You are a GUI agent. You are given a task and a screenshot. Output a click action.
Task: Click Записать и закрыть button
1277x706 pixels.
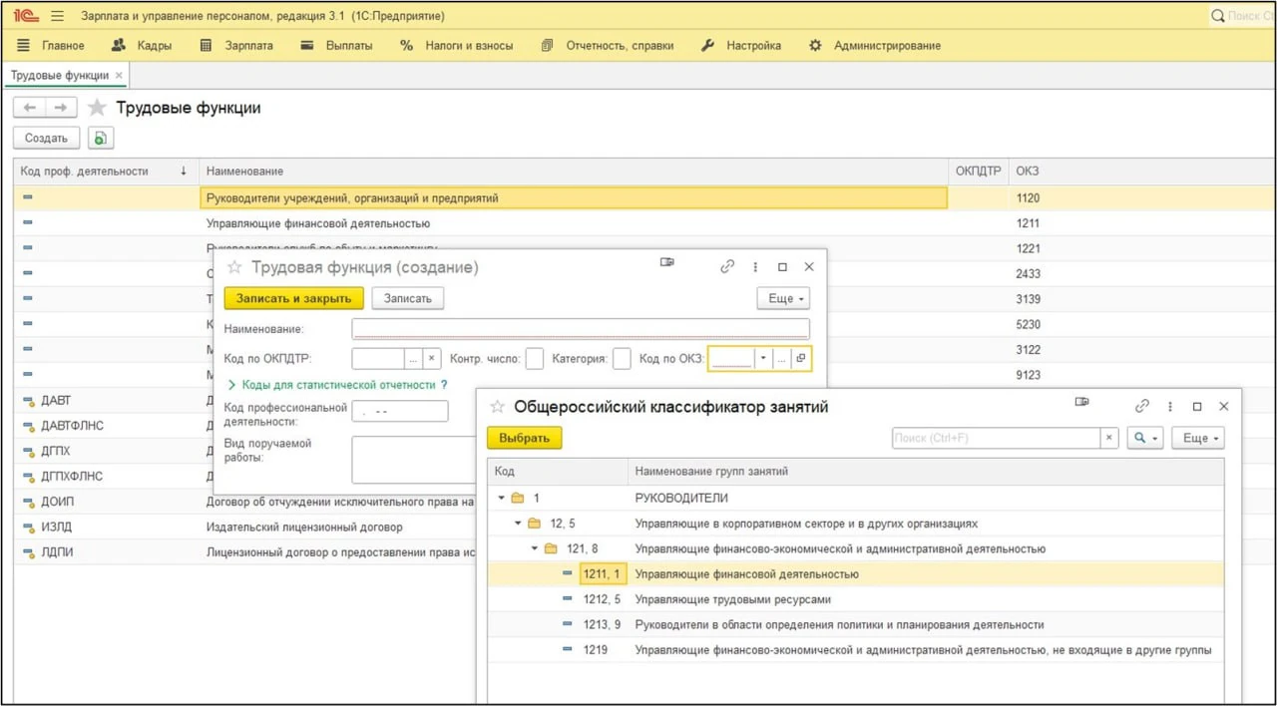293,298
